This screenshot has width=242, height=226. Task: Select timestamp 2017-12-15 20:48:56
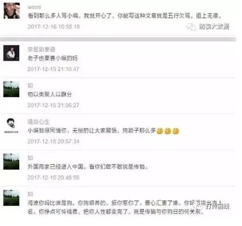(54, 178)
